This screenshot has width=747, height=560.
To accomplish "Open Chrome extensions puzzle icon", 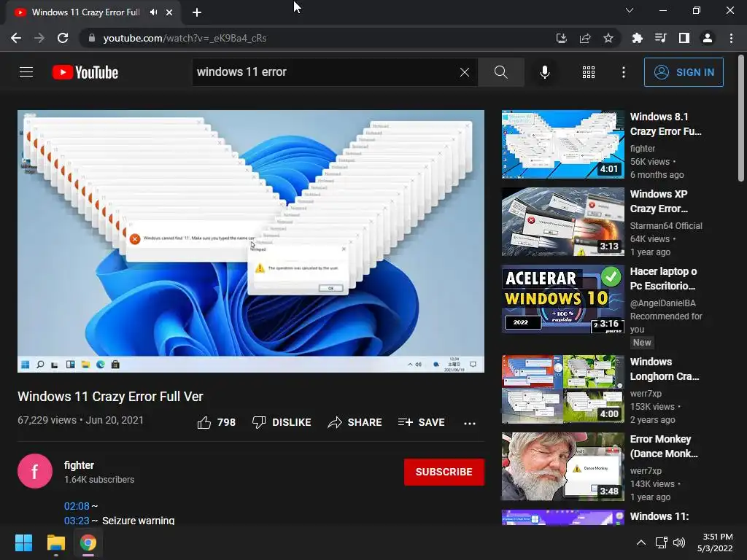I will (637, 38).
